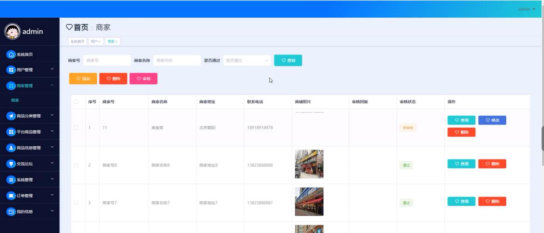The width and height of the screenshot is (544, 233).
Task: Click the orange 添加 button
Action: coord(83,79)
